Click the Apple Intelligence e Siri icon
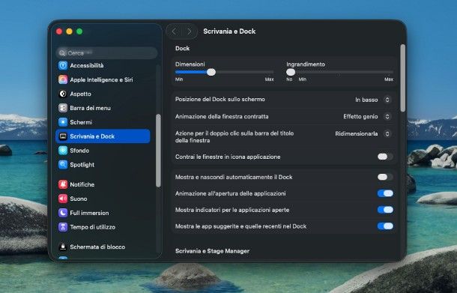This screenshot has height=293, width=457. coord(63,79)
